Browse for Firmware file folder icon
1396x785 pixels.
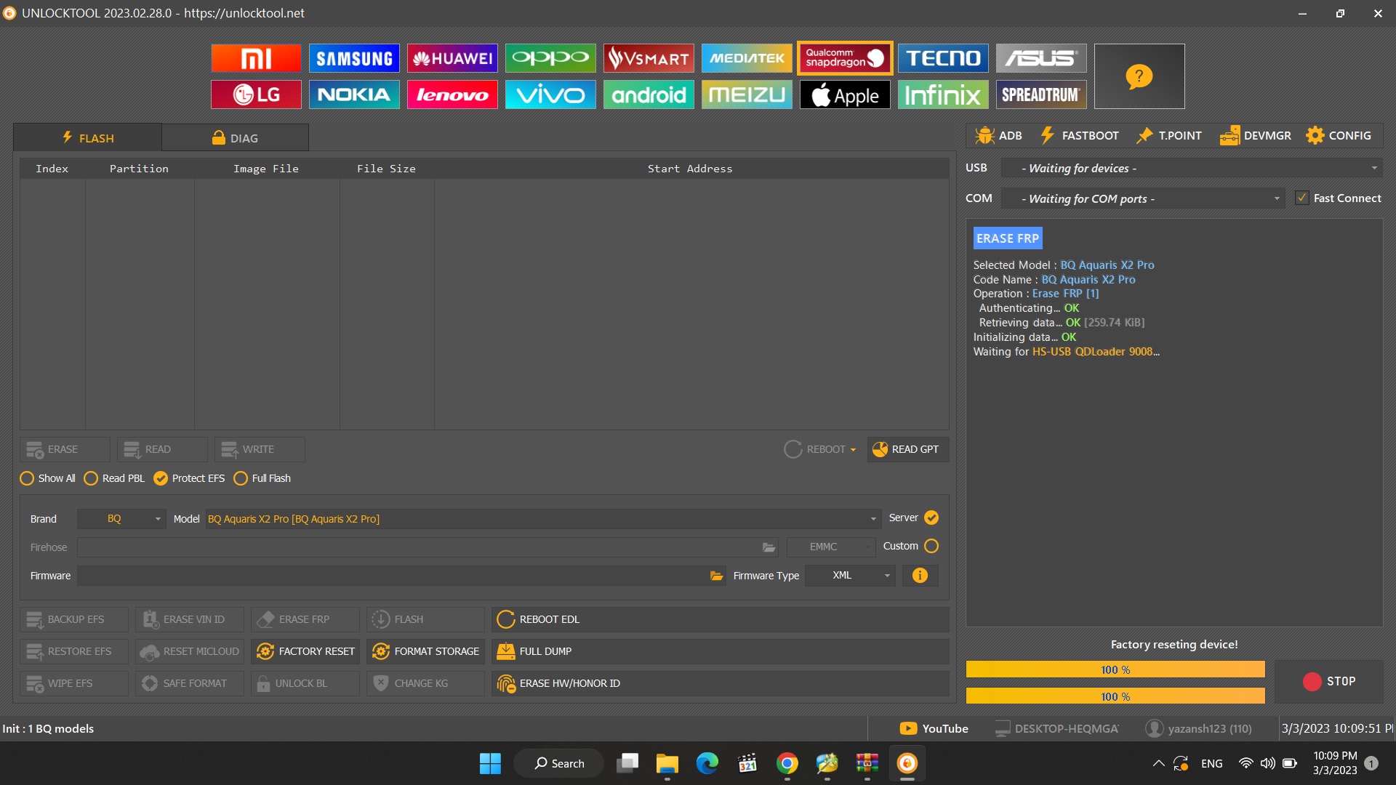click(716, 576)
